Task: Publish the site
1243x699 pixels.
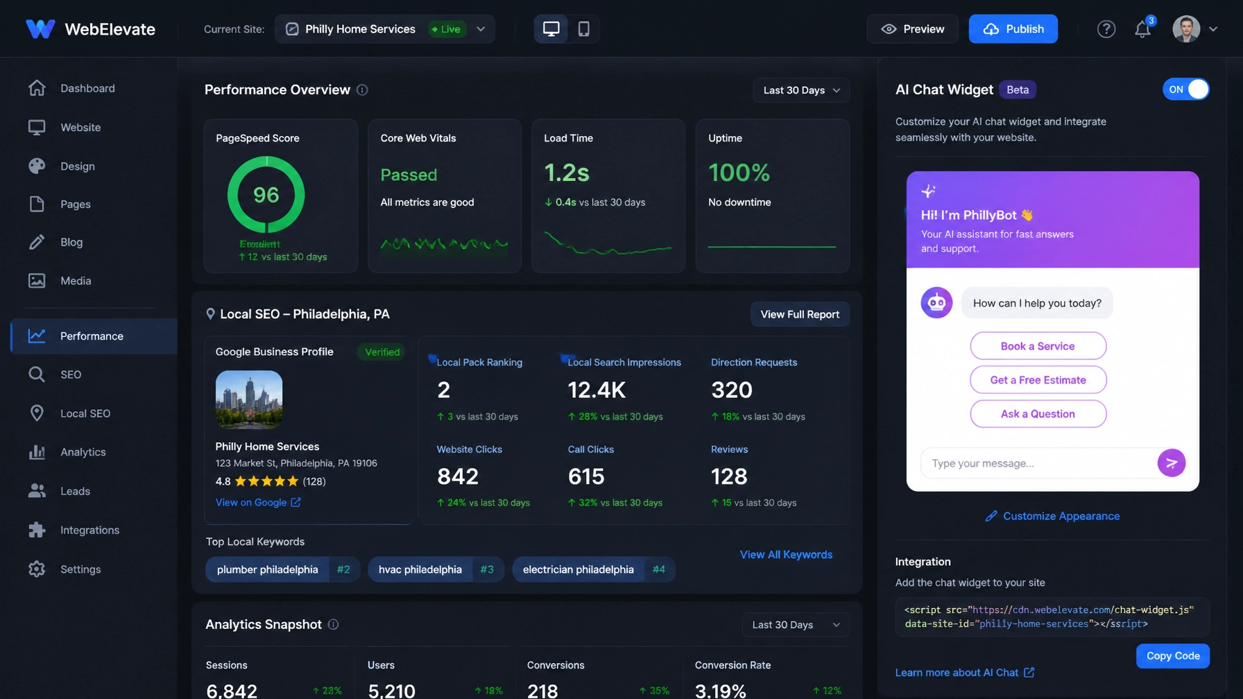Action: [1013, 29]
